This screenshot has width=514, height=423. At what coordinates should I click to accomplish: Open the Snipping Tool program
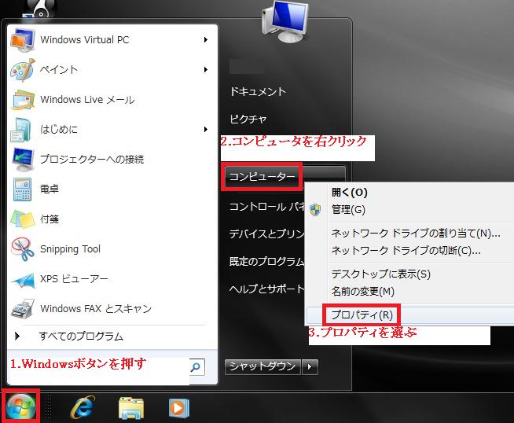pos(70,249)
